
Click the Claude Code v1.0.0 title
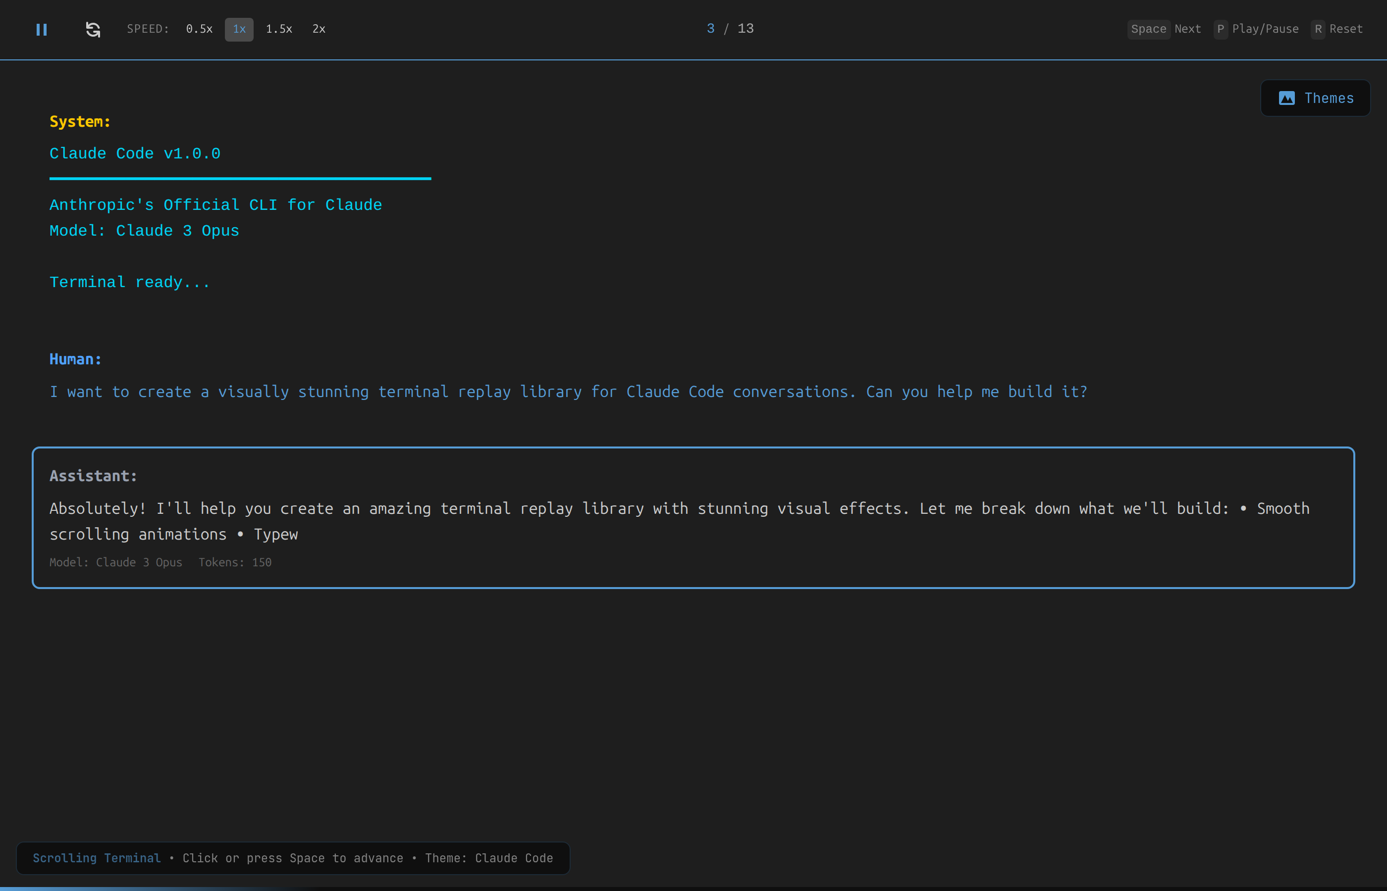pos(135,153)
